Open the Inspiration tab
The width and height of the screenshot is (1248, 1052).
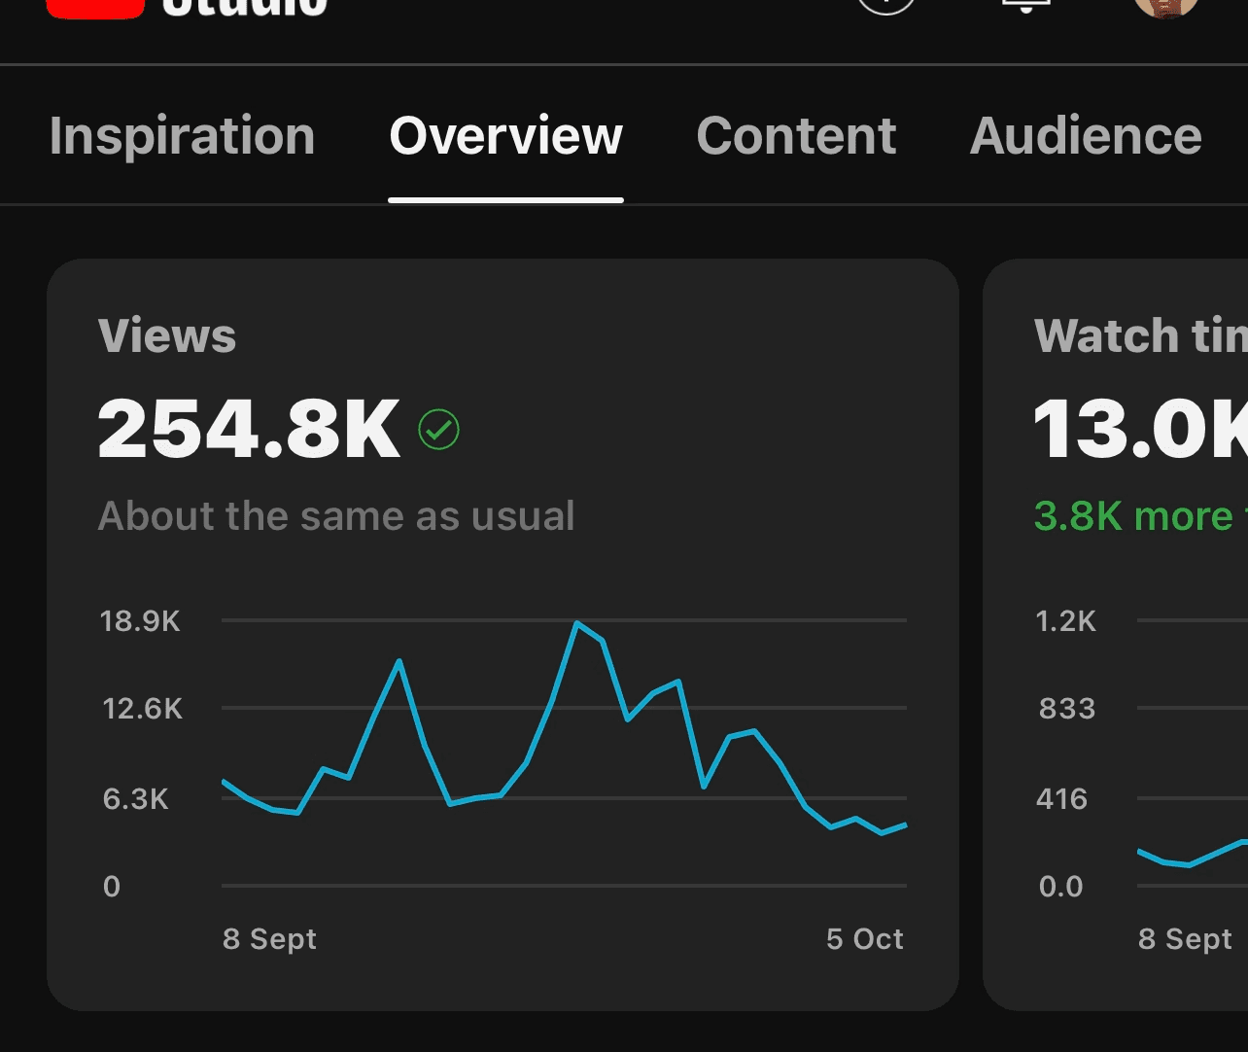(182, 136)
